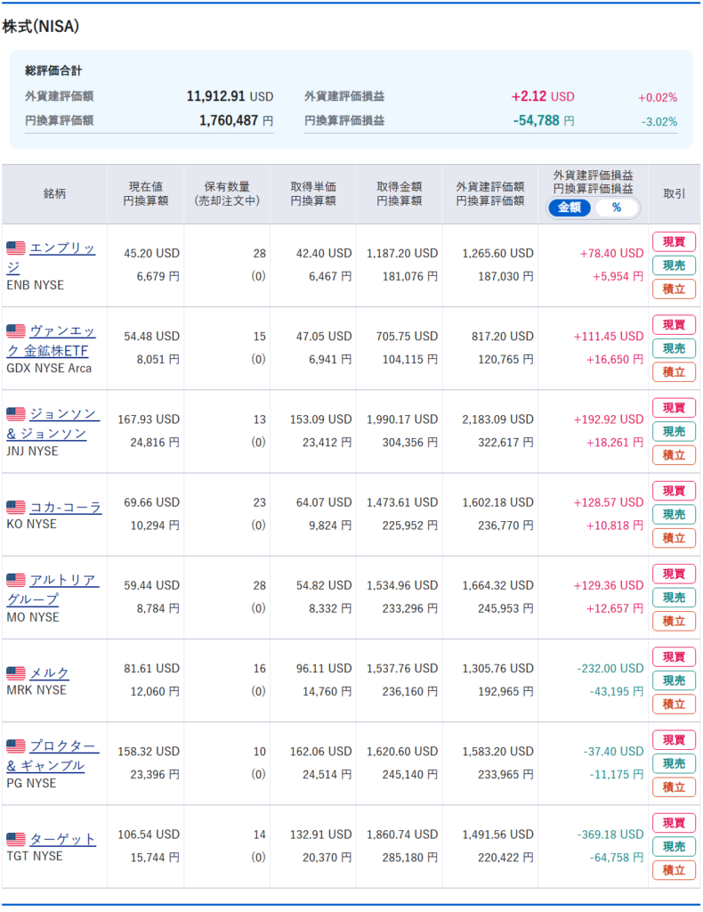
Task: Open コカ-コーラ stock details
Action: pyautogui.click(x=66, y=507)
